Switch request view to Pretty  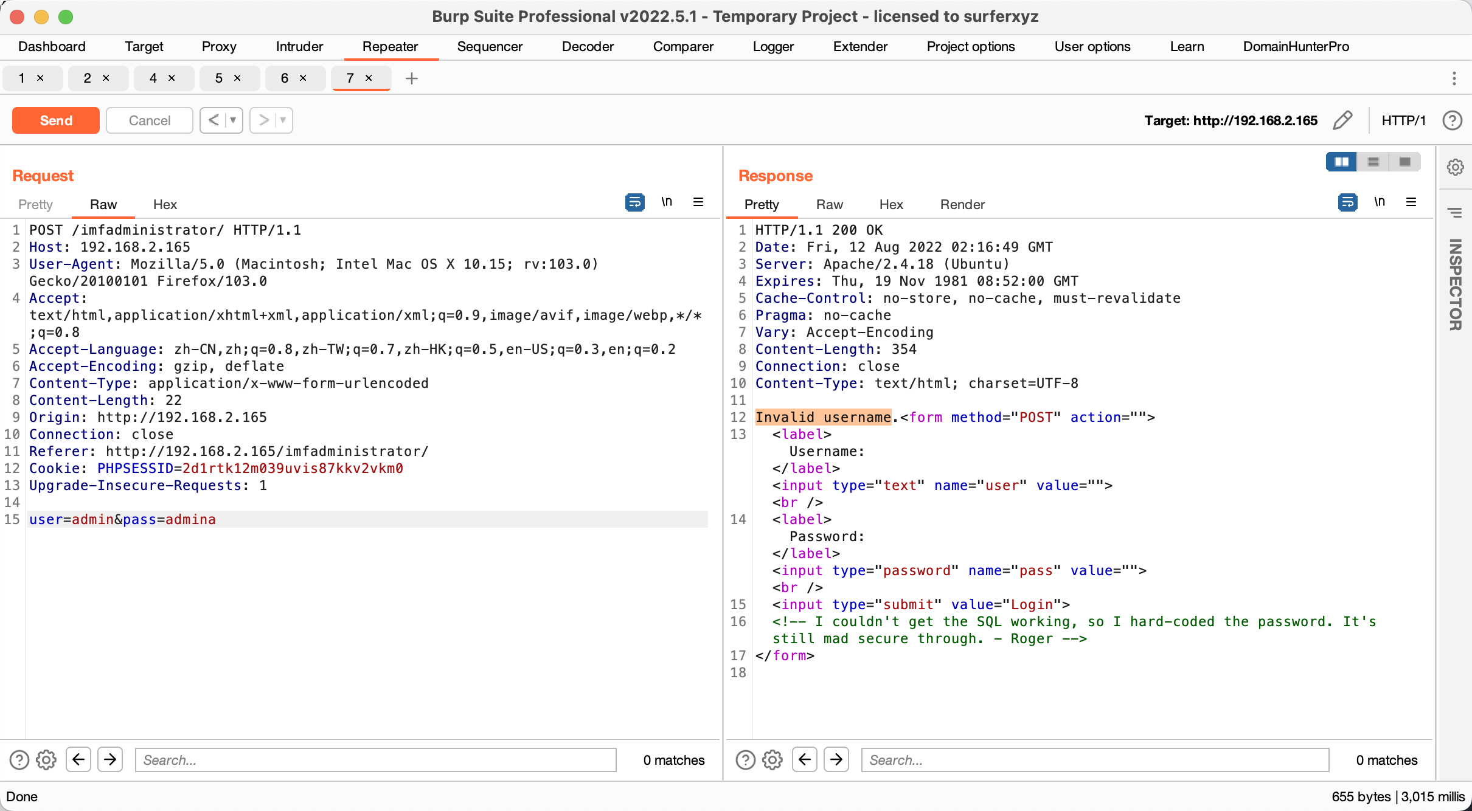(x=35, y=204)
